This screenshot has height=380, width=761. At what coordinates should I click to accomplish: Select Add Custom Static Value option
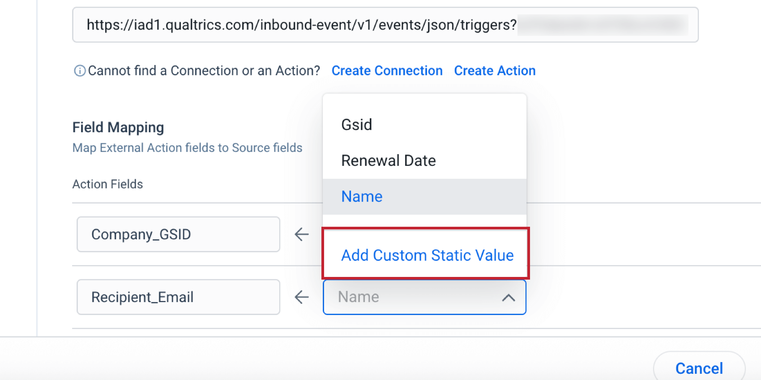pos(427,255)
